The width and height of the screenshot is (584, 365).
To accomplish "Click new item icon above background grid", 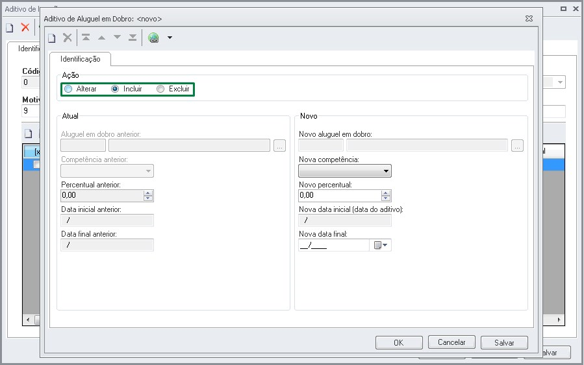I will (x=29, y=134).
